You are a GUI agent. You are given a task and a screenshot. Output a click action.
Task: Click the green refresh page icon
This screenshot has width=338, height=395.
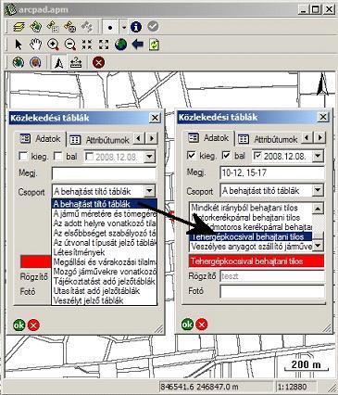(x=154, y=45)
